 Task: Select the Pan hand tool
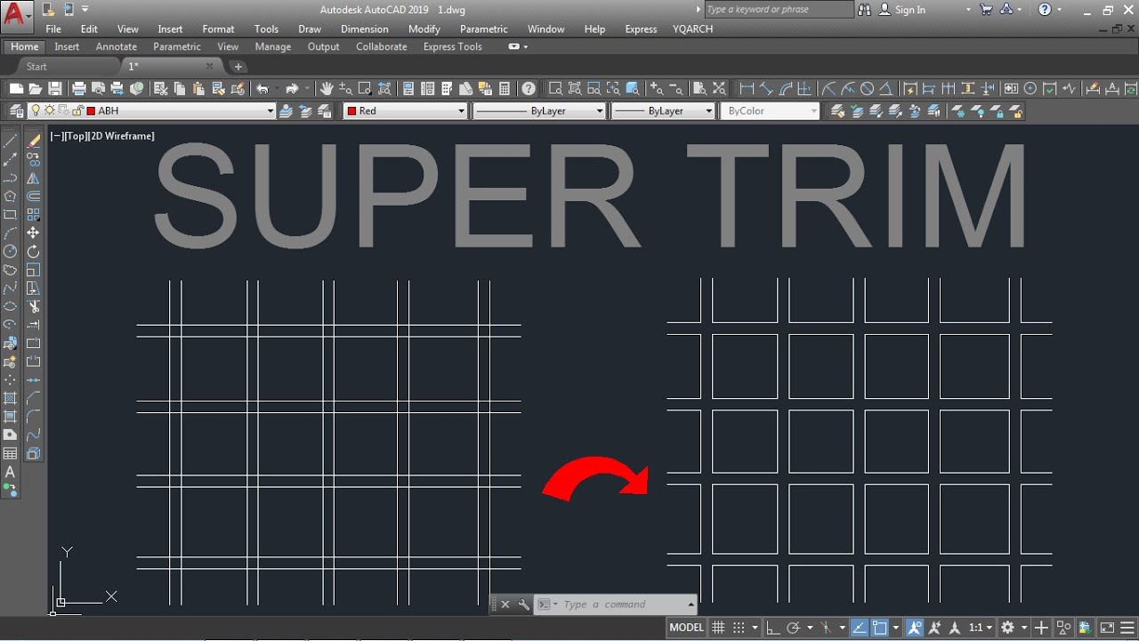click(x=327, y=88)
